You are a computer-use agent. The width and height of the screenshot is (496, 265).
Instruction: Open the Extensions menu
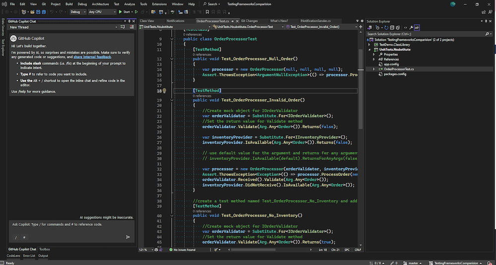[x=159, y=4]
